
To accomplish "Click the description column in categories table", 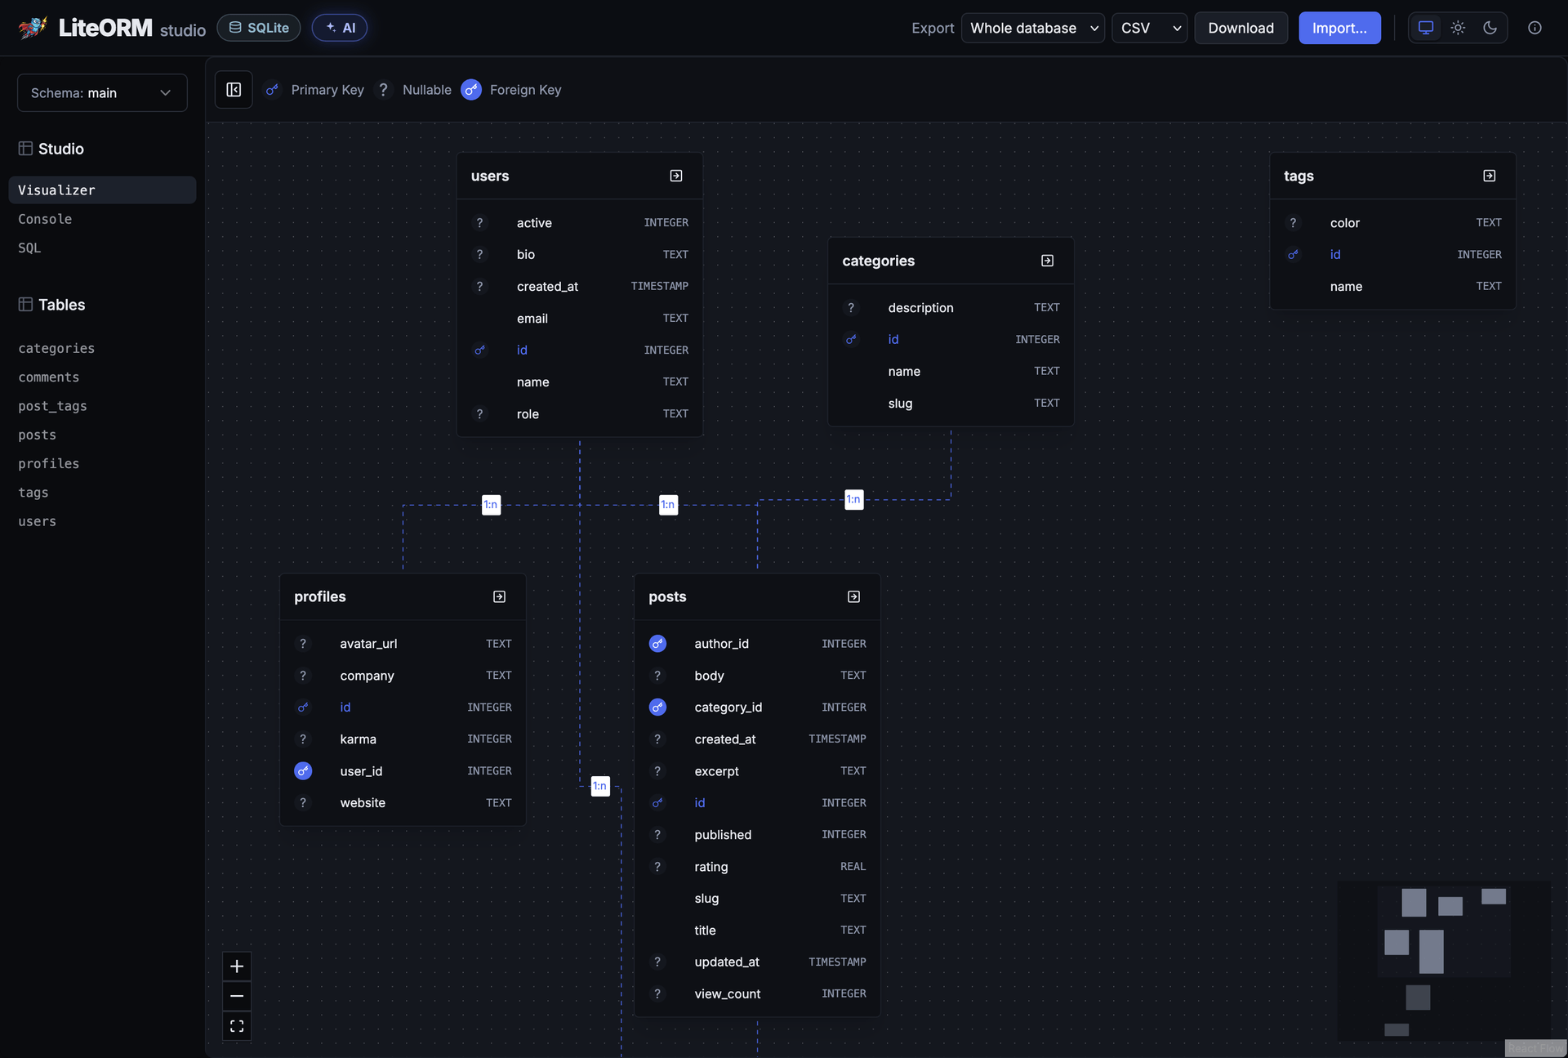I will click(x=951, y=308).
